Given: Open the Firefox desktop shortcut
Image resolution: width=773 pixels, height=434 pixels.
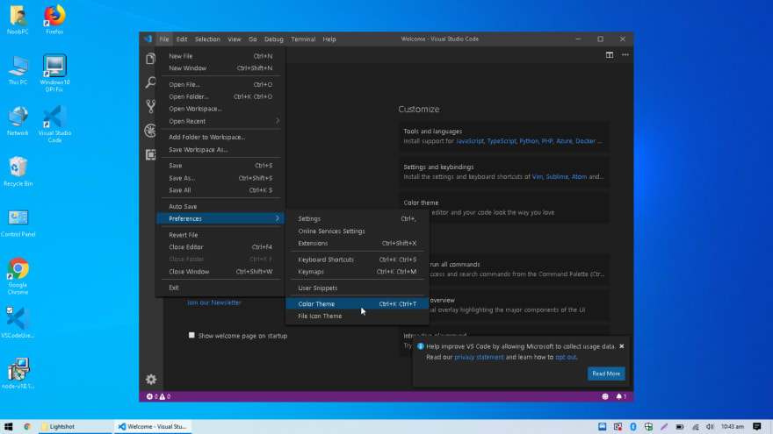Looking at the screenshot, I should (54, 20).
